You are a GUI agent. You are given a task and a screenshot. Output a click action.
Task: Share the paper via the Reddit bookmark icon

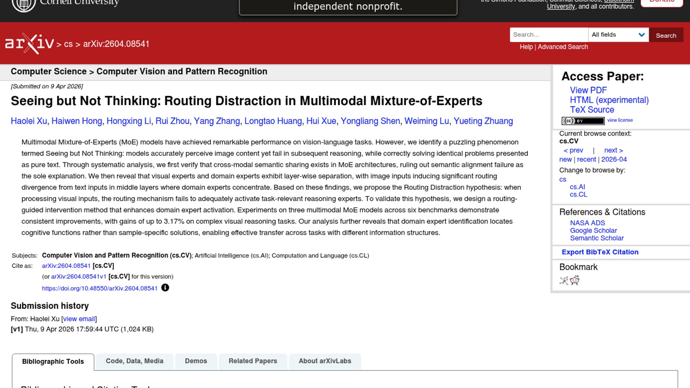click(575, 281)
